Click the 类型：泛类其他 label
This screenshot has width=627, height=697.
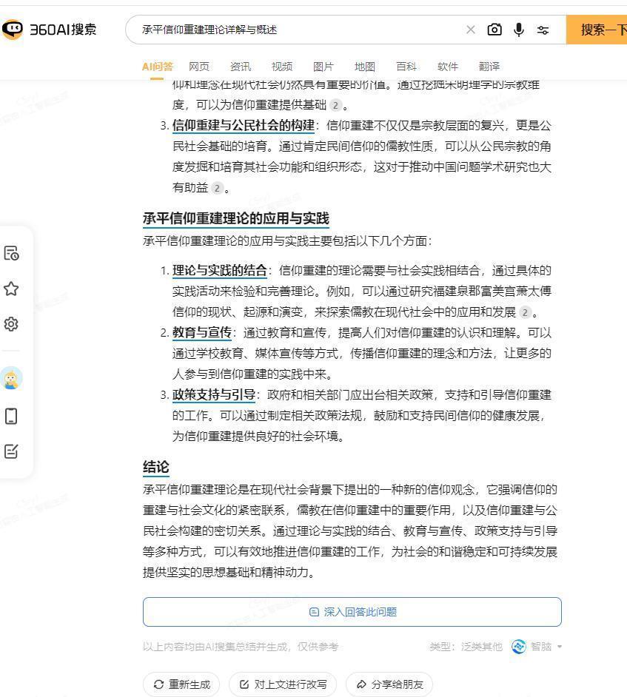[x=466, y=647]
